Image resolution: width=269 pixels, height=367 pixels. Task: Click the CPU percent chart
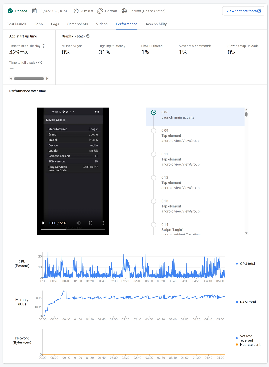coord(134,265)
